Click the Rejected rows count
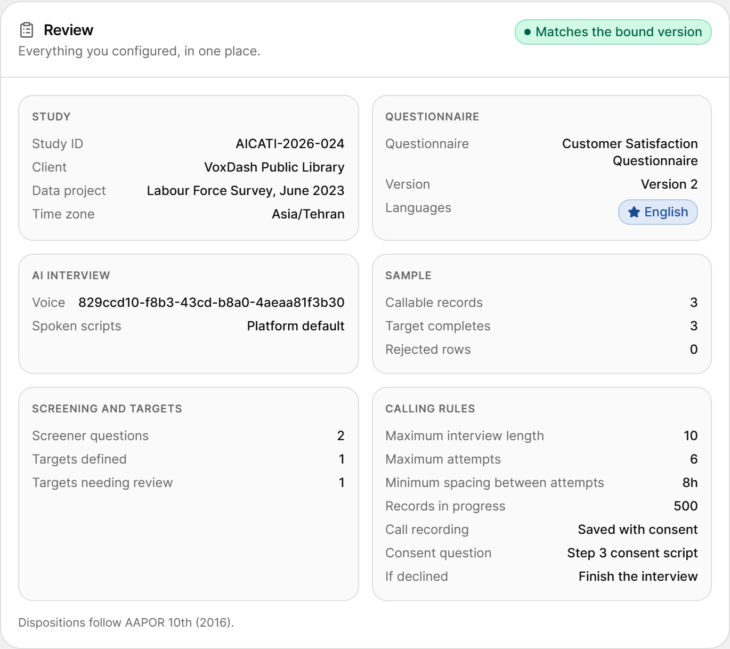The height and width of the screenshot is (649, 730). pyautogui.click(x=694, y=350)
